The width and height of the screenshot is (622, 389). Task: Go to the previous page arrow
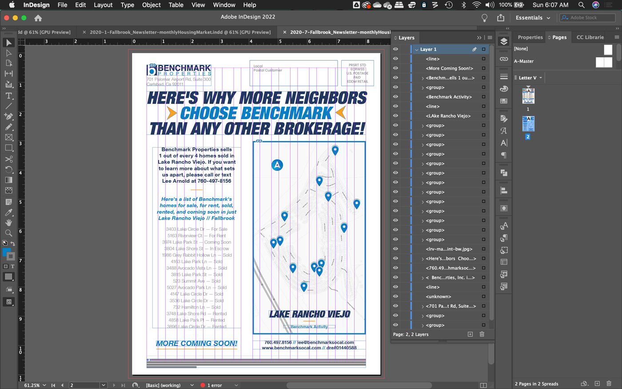pyautogui.click(x=62, y=385)
